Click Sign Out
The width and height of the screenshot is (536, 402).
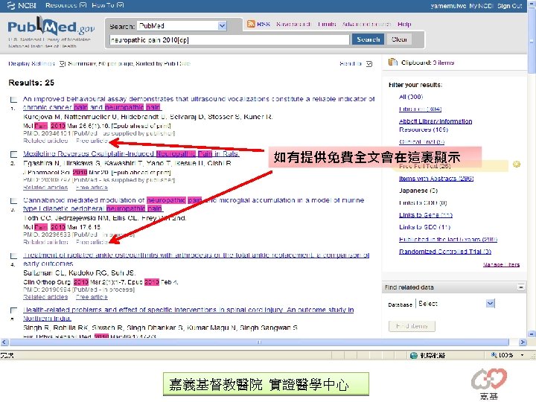509,6
